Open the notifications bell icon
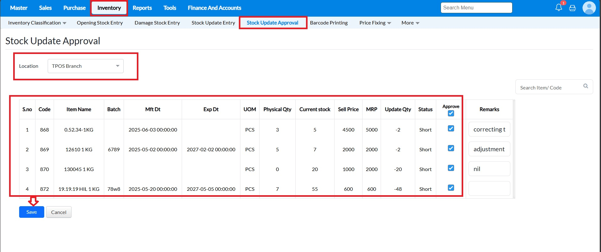Screen dimensions: 601x252 (x=559, y=8)
